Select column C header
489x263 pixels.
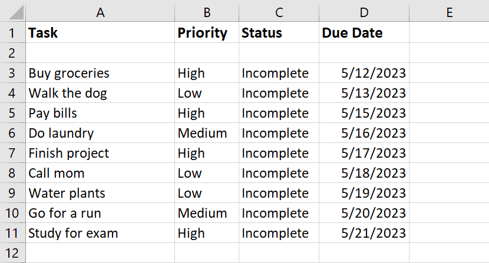pos(279,12)
